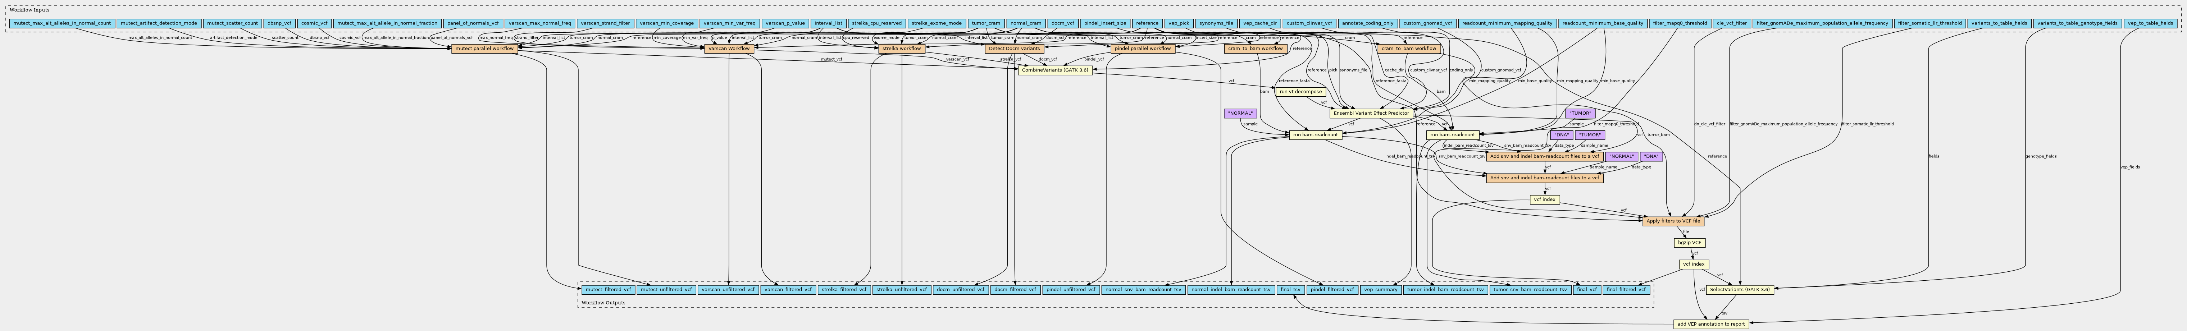
Task: Select add VEP annotation to report node
Action: pyautogui.click(x=1711, y=323)
